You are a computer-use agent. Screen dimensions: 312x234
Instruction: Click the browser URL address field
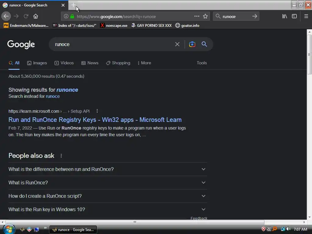coord(133,16)
